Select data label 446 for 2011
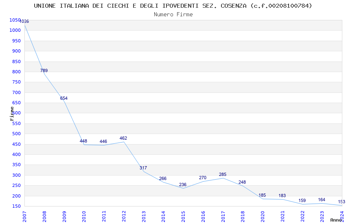Image resolution: width=346 pixels, height=224 pixels. pyautogui.click(x=103, y=141)
